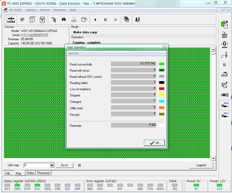Click the Power 12V indicator

[220, 185]
